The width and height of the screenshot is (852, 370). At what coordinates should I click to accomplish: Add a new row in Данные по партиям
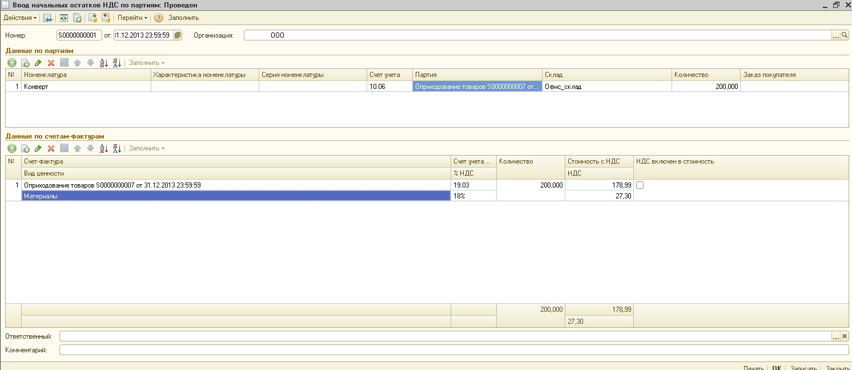coord(11,63)
